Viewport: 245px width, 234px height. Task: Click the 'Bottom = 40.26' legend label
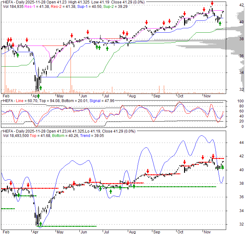pos(65,136)
